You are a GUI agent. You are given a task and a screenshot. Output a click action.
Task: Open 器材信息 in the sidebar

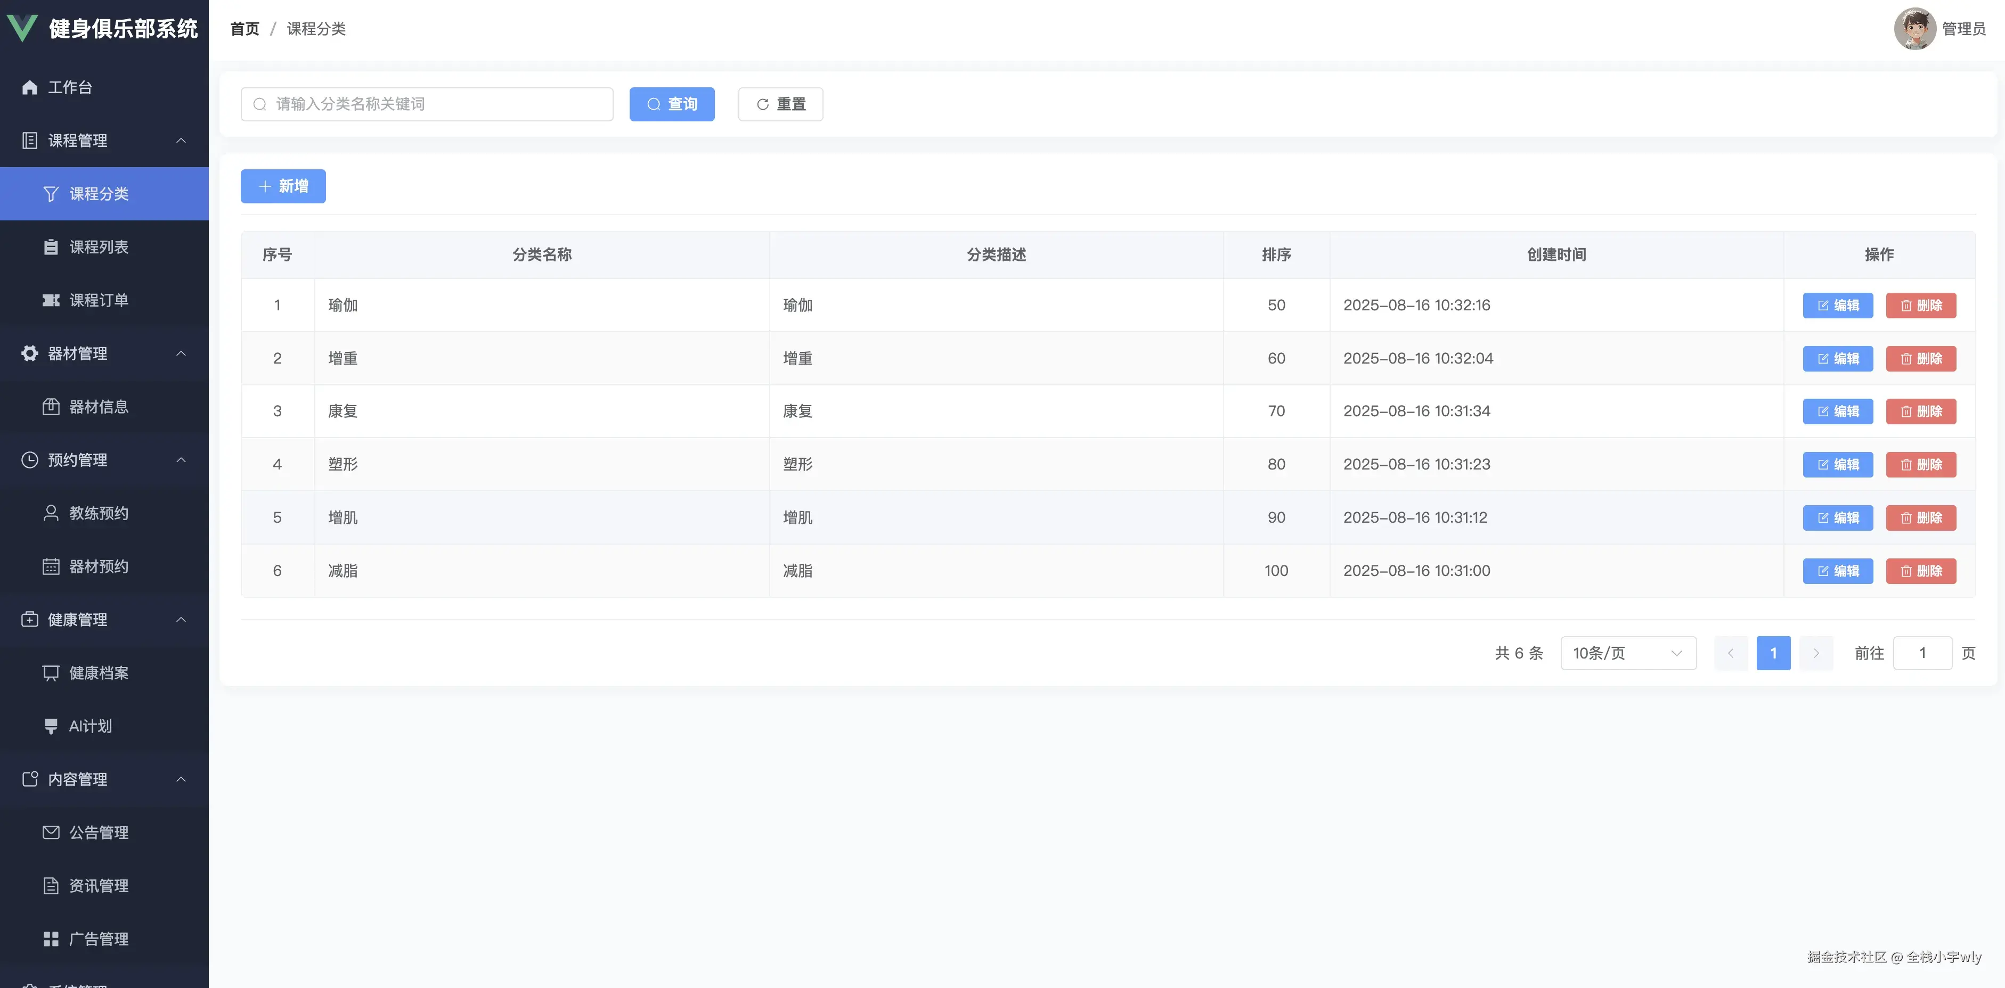click(x=98, y=407)
